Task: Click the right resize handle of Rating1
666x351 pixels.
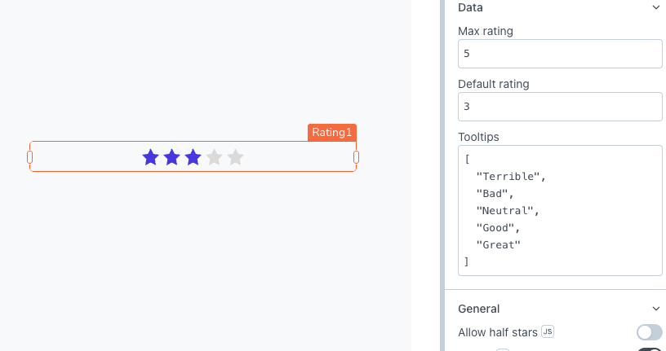Action: [356, 156]
